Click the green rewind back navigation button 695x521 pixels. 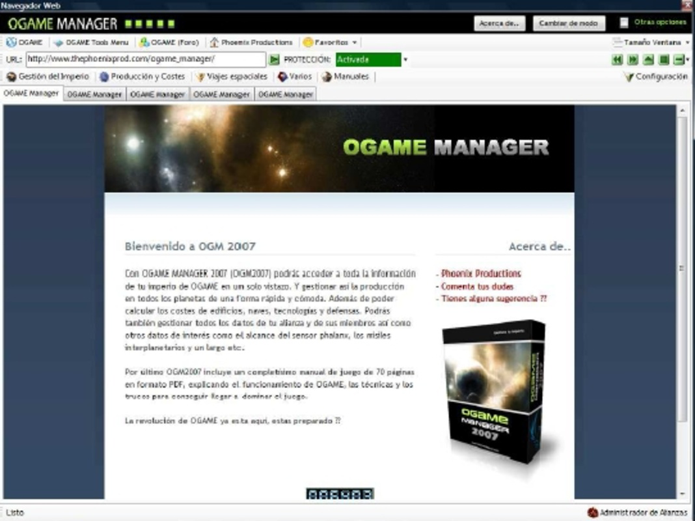pos(617,59)
